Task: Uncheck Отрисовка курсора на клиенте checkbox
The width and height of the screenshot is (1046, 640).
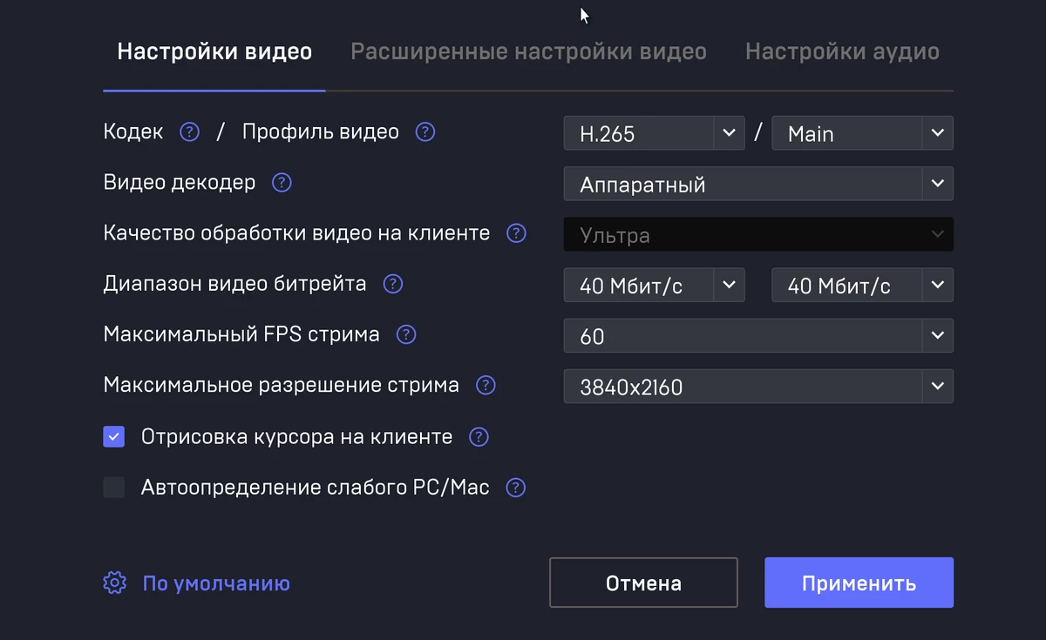Action: point(114,437)
